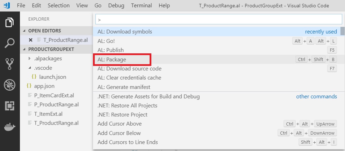Open the Search view icon

pyautogui.click(x=10, y=43)
